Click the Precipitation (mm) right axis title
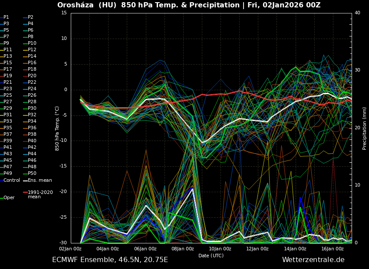 (x=365, y=128)
